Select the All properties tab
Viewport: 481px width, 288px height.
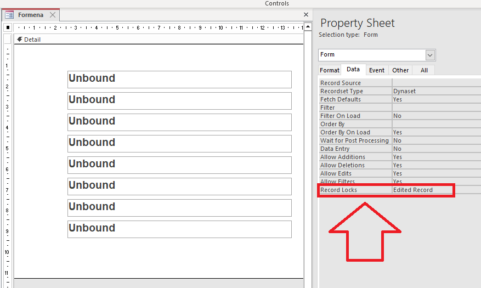424,70
